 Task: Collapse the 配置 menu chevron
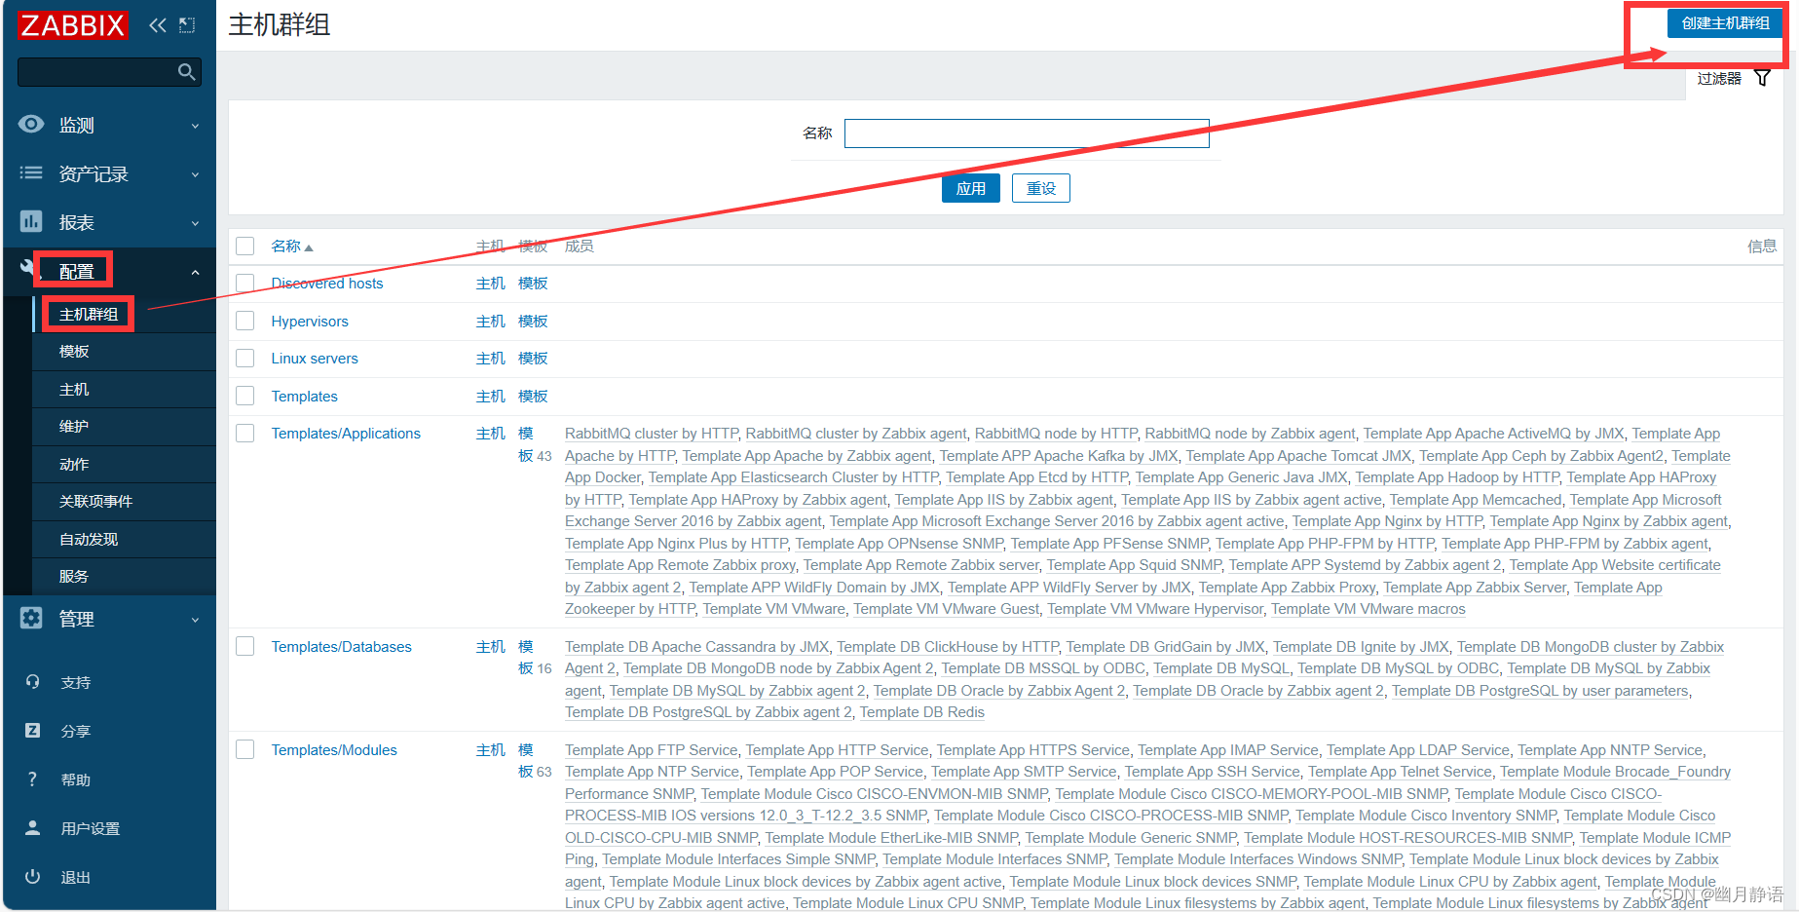195,273
